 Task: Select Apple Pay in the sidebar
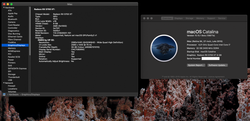(x=13, y=13)
